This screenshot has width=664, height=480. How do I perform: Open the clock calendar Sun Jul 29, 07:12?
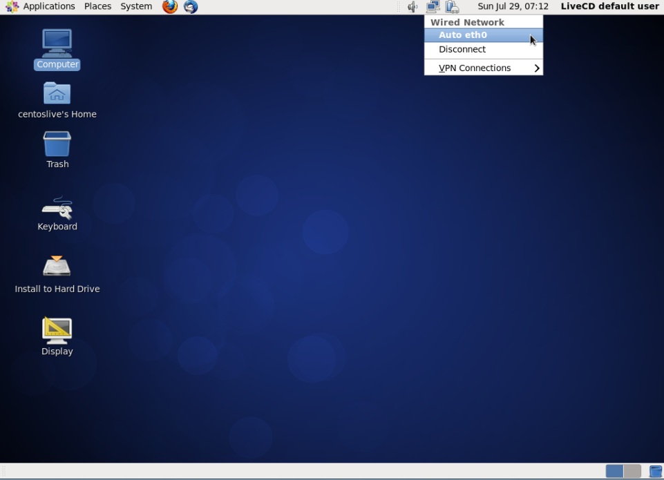coord(513,6)
